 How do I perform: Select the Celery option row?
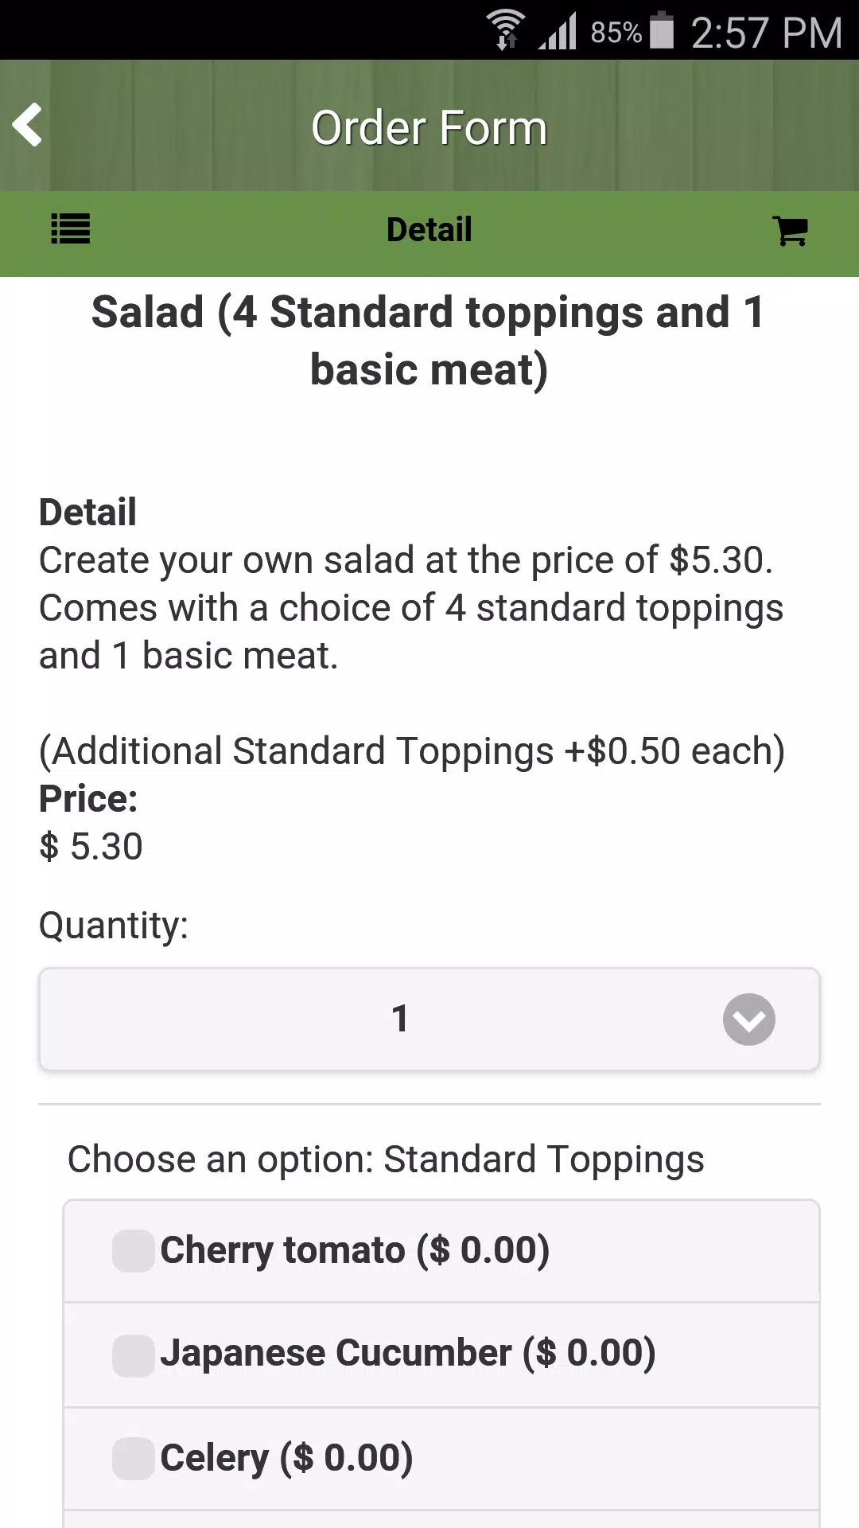click(x=441, y=1459)
